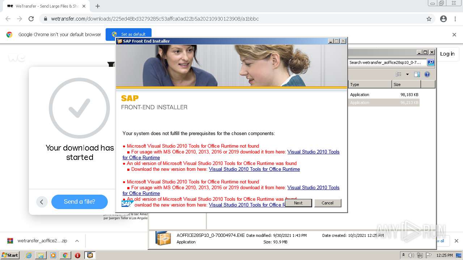The height and width of the screenshot is (260, 463).
Task: Click the Explorer search box
Action: coord(387,62)
